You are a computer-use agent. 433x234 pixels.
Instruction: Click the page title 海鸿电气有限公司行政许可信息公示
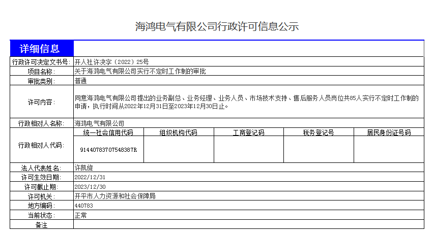pyautogui.click(x=217, y=27)
